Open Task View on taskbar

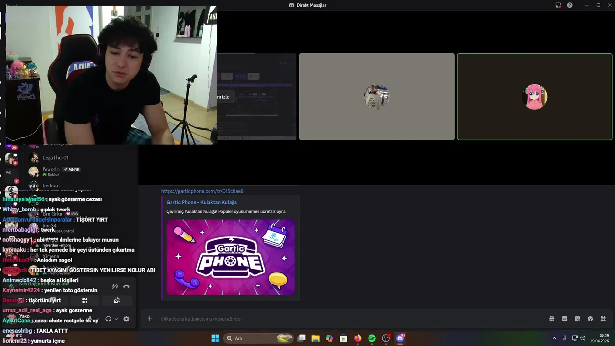click(302, 338)
